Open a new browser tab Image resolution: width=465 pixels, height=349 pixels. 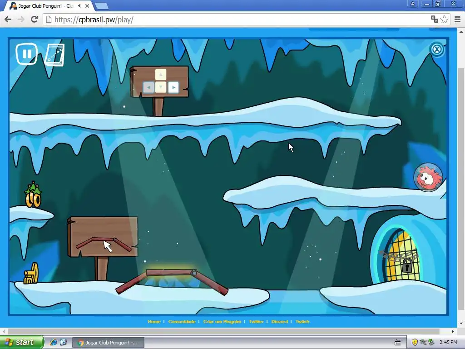[x=102, y=6]
